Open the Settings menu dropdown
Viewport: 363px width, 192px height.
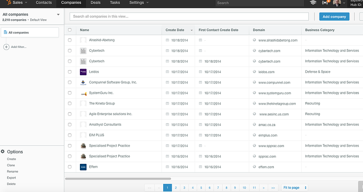(x=138, y=3)
